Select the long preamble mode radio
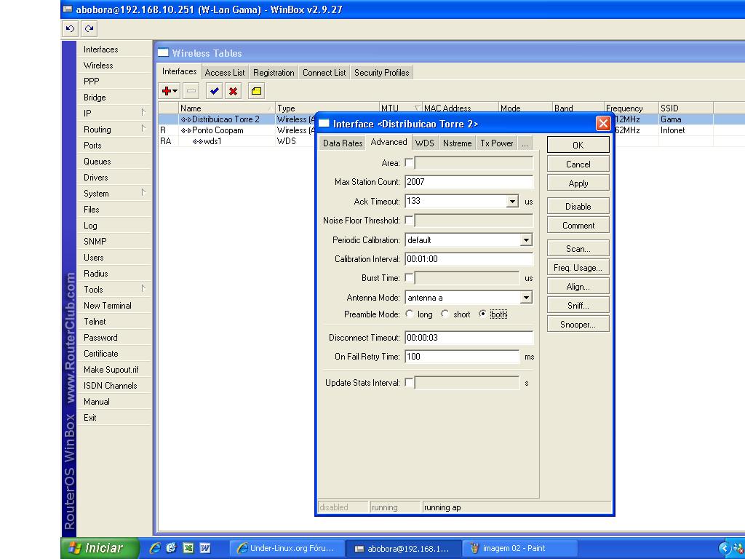Screen dimensions: 745x559 [x=410, y=314]
